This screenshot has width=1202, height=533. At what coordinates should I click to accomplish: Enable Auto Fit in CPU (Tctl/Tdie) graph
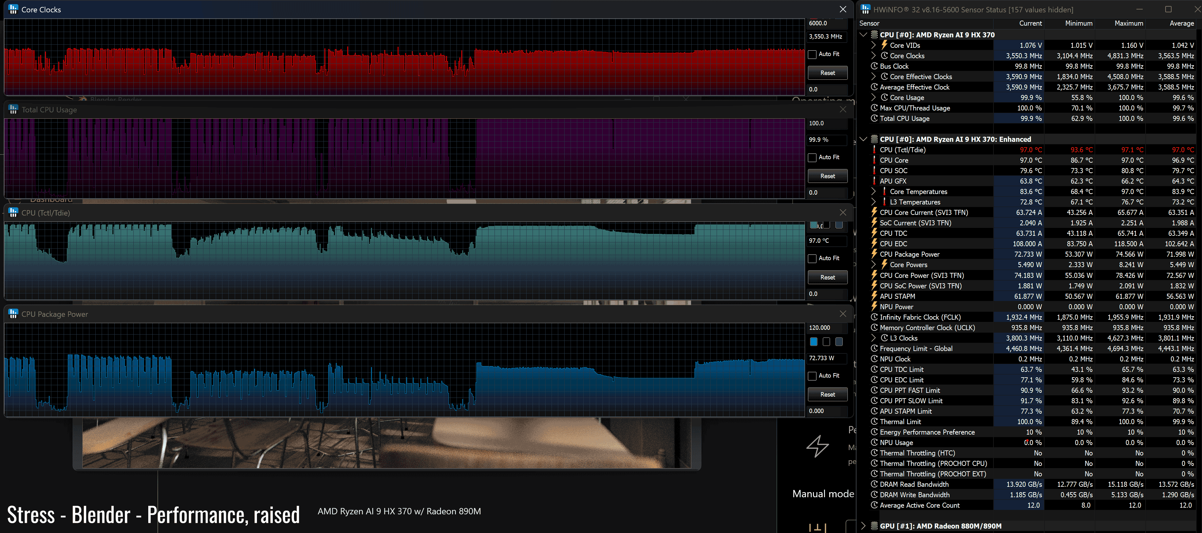812,258
